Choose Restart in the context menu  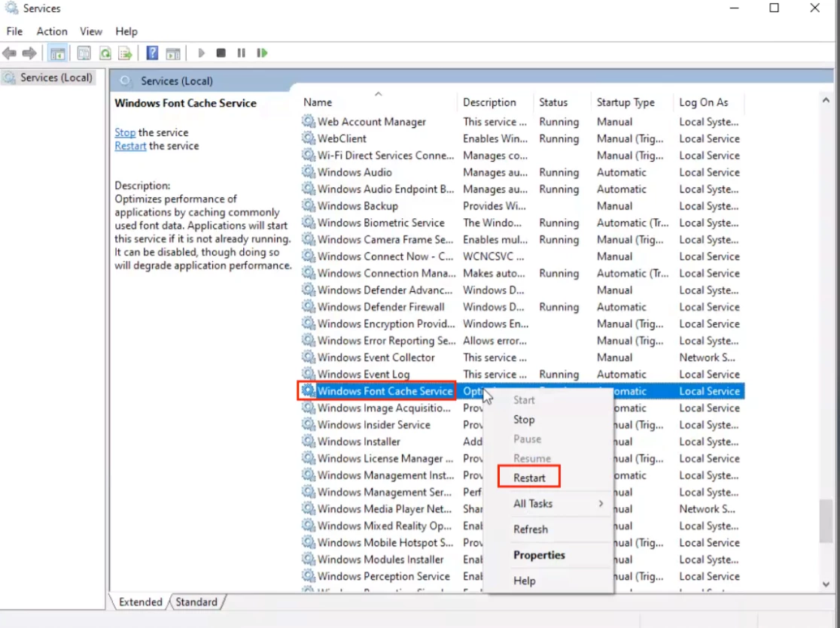click(x=549, y=478)
